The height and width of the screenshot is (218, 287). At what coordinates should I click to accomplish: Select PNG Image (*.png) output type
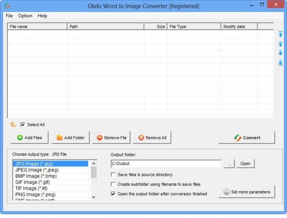coord(51,194)
